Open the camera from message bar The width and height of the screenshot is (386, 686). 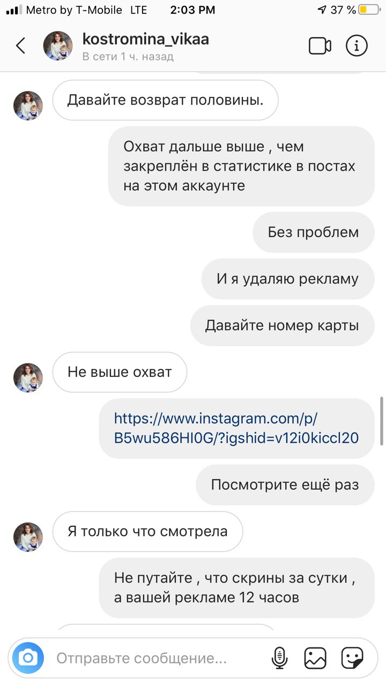pyautogui.click(x=28, y=658)
